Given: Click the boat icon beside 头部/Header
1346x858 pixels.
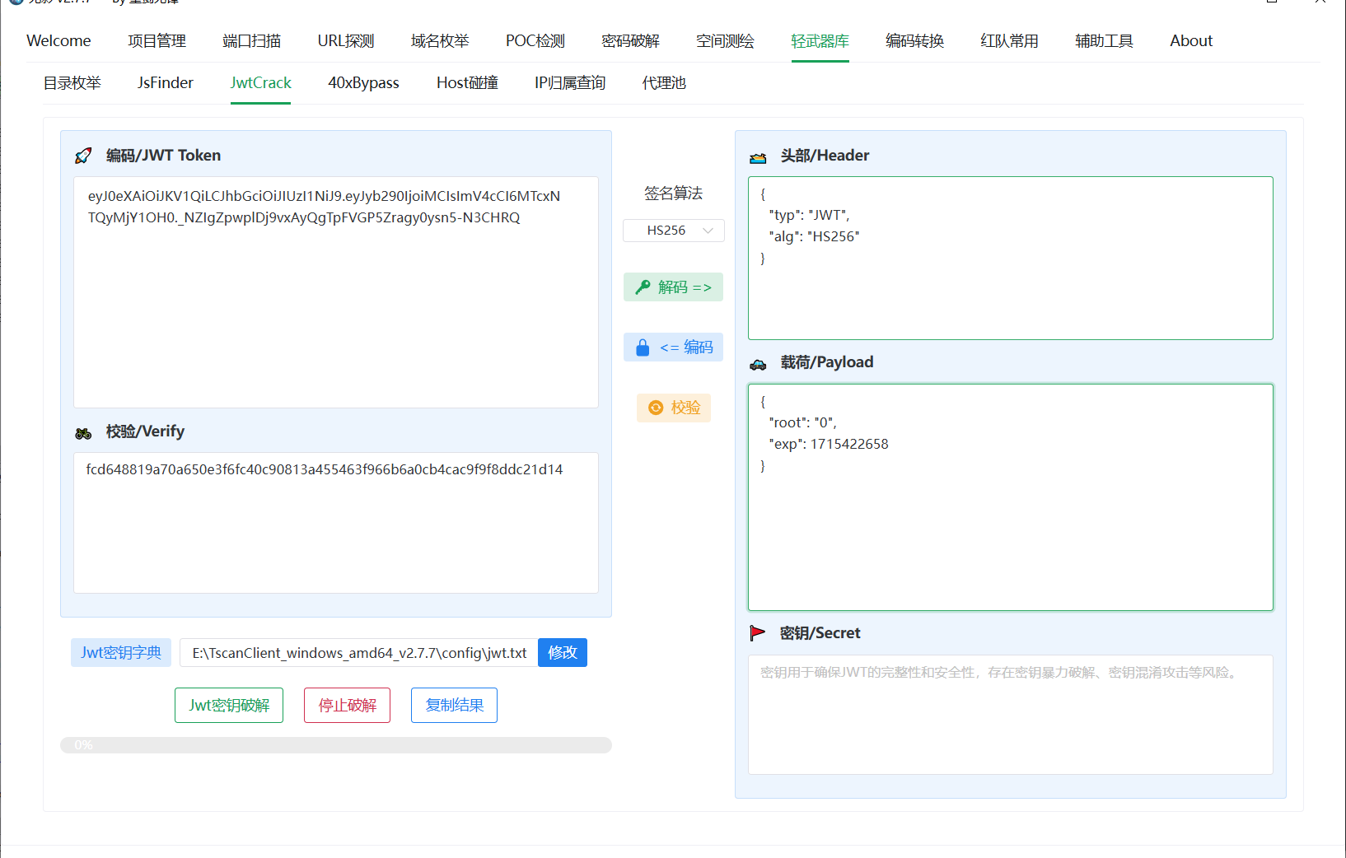Looking at the screenshot, I should tap(758, 157).
